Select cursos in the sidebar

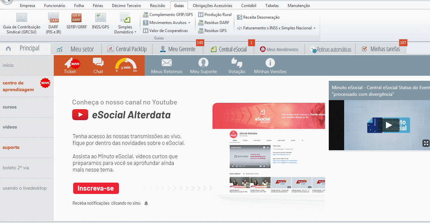click(x=27, y=107)
